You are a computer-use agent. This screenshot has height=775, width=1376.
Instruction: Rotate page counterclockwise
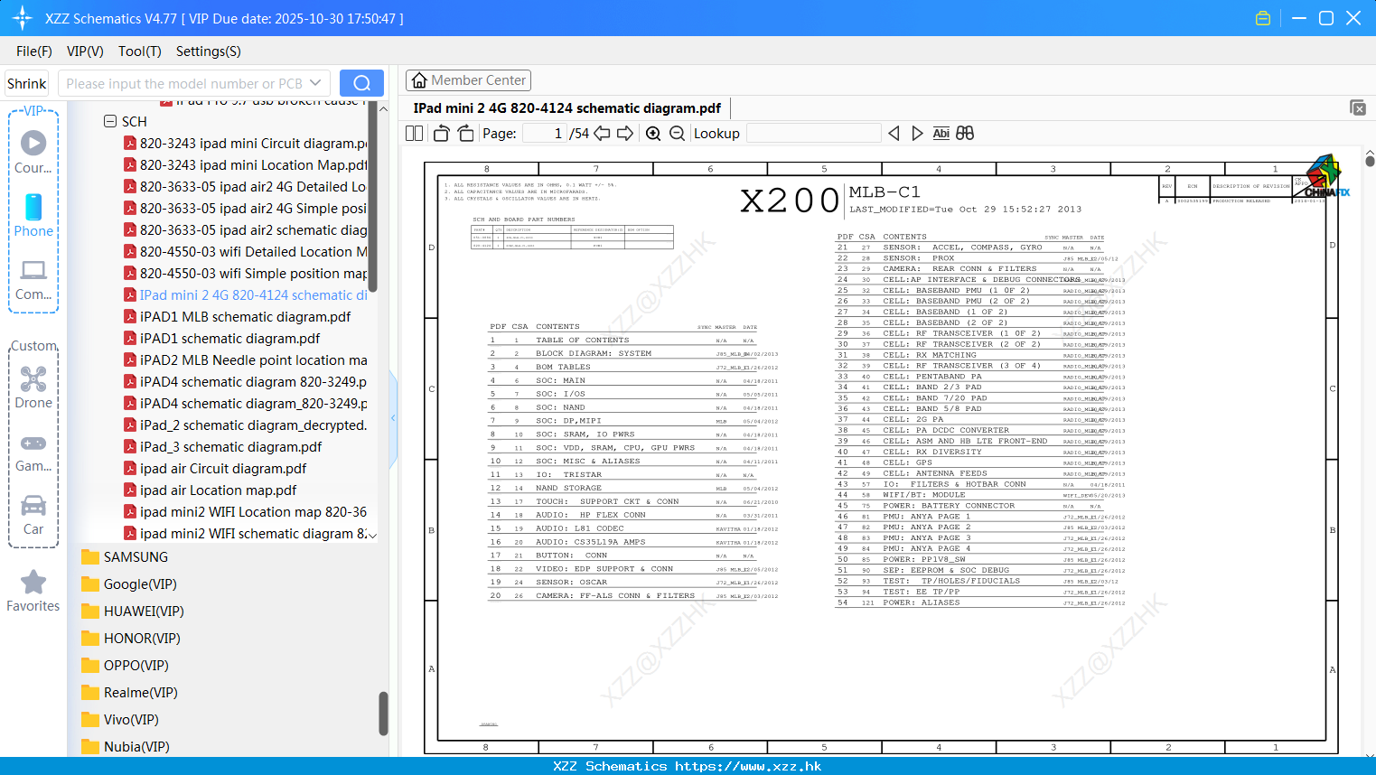coord(441,134)
